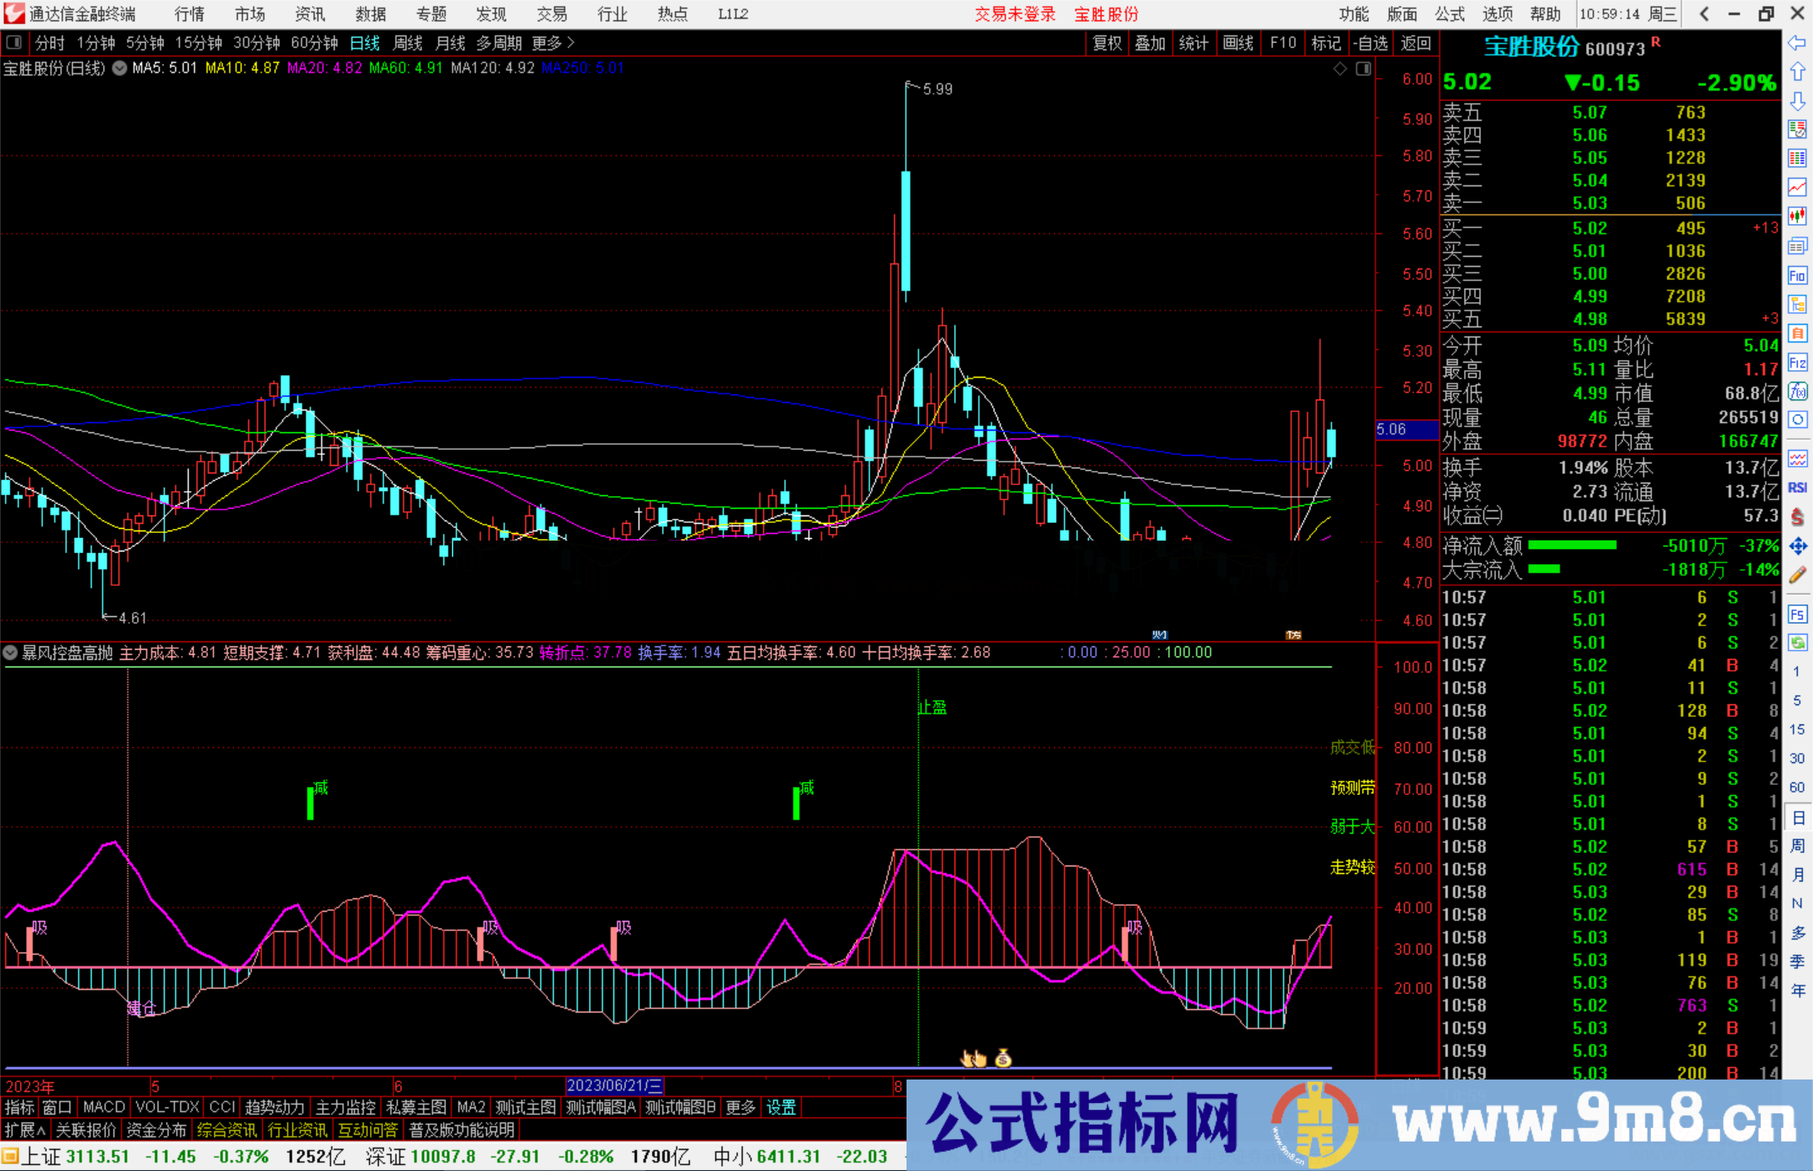The image size is (1813, 1171).
Task: Select the 日 period button in sidebar
Action: pos(1797,818)
